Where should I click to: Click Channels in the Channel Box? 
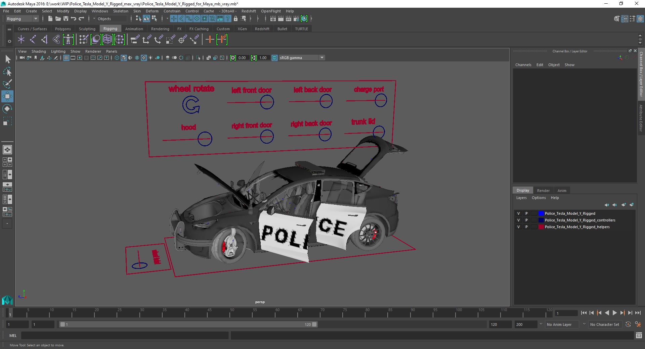[x=523, y=65]
